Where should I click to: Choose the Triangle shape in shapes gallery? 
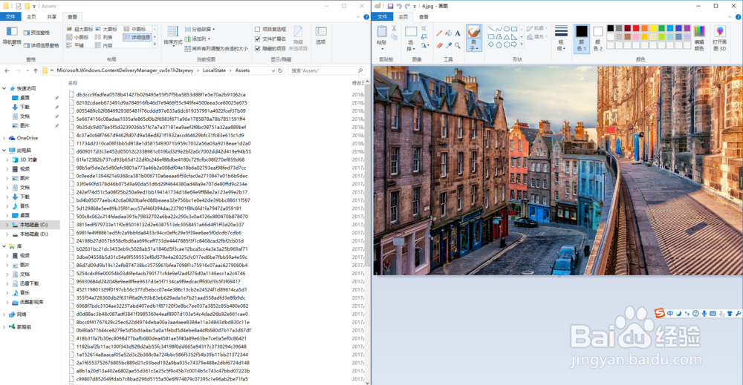(506, 37)
